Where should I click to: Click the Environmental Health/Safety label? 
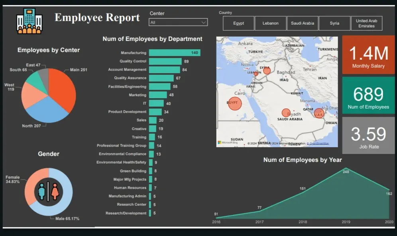[121, 162]
